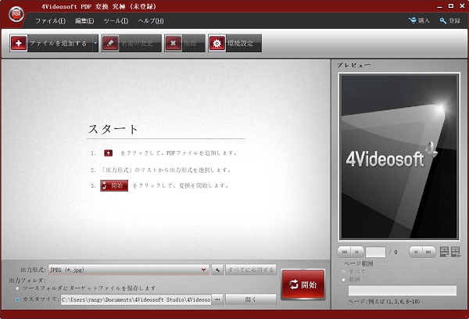Expand the output format JPEG dropdown
The width and height of the screenshot is (469, 319).
click(x=204, y=270)
